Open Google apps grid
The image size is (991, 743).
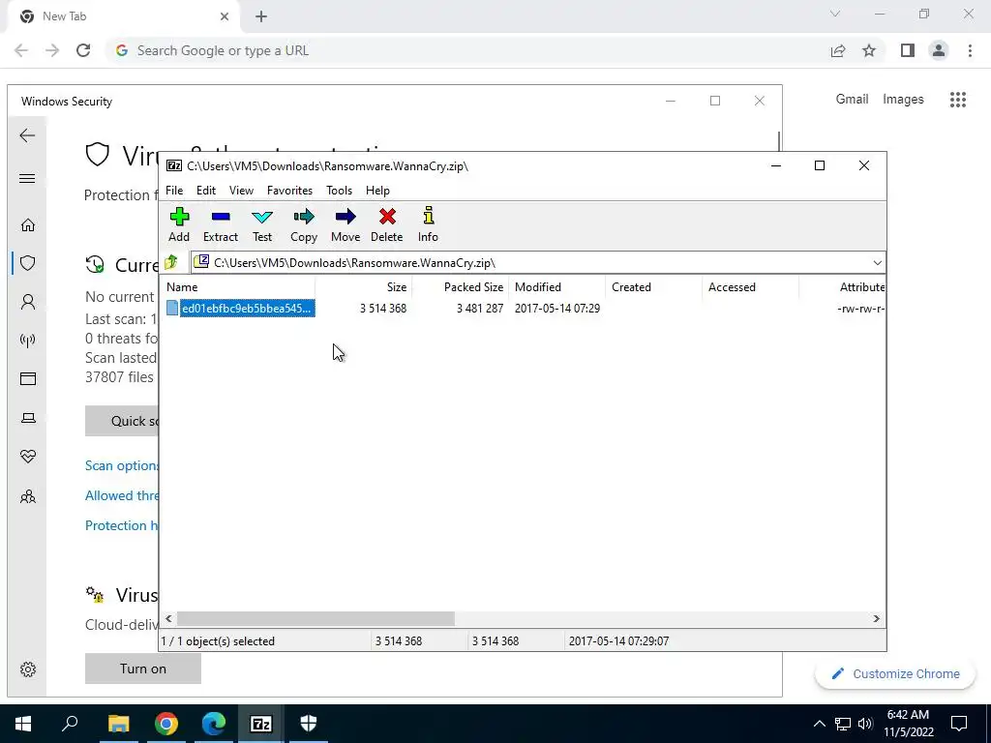[958, 100]
